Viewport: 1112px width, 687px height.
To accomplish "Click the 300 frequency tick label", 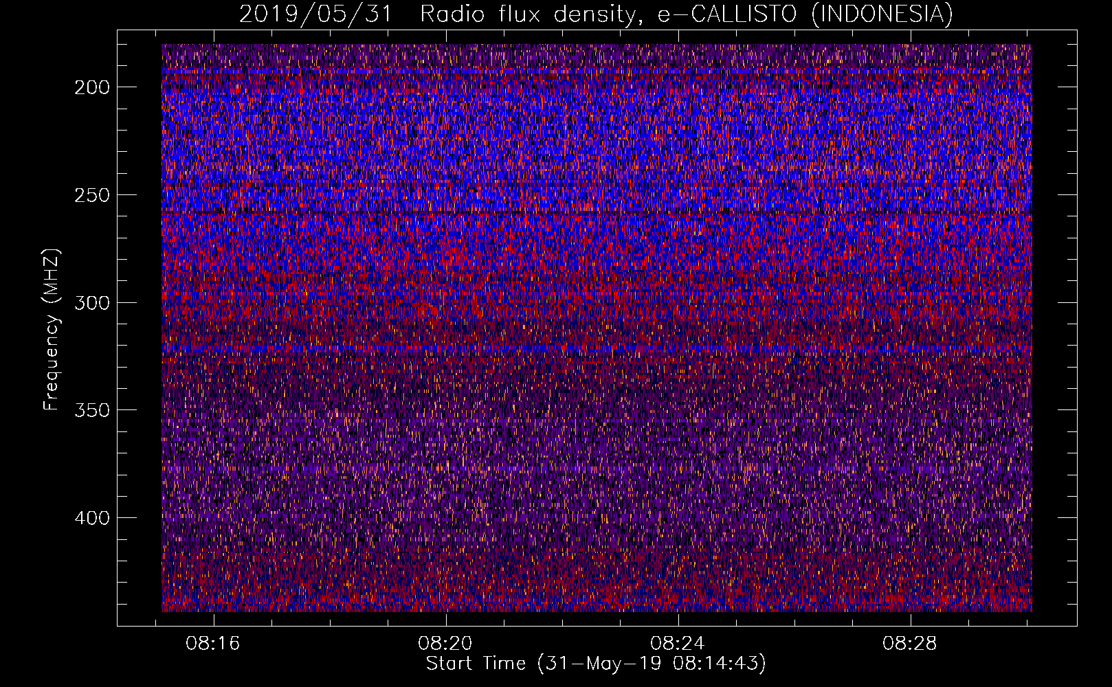I will point(91,303).
